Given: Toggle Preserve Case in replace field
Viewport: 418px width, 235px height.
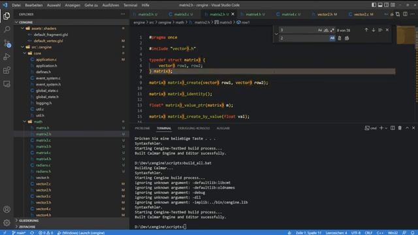Looking at the screenshot, I should click(x=332, y=38).
